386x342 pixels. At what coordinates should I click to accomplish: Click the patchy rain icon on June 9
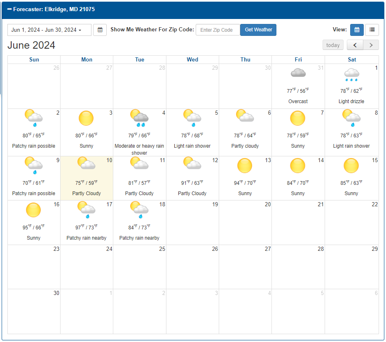[x=33, y=165]
